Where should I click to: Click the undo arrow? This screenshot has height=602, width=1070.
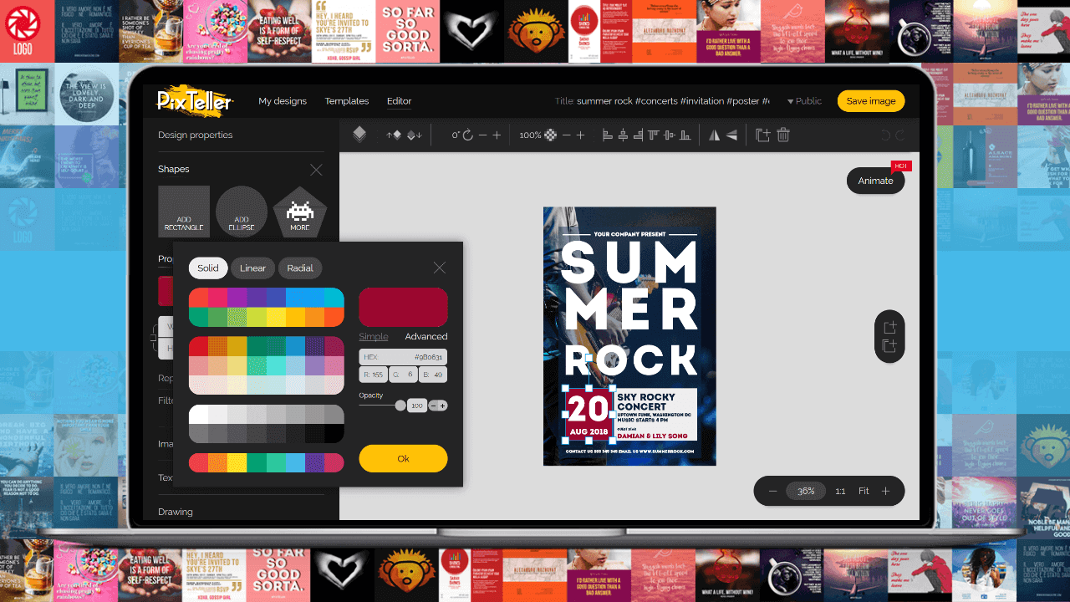(x=885, y=135)
